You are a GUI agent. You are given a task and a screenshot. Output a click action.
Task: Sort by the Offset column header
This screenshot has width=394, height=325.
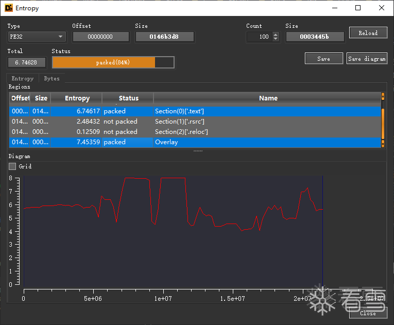click(x=20, y=98)
